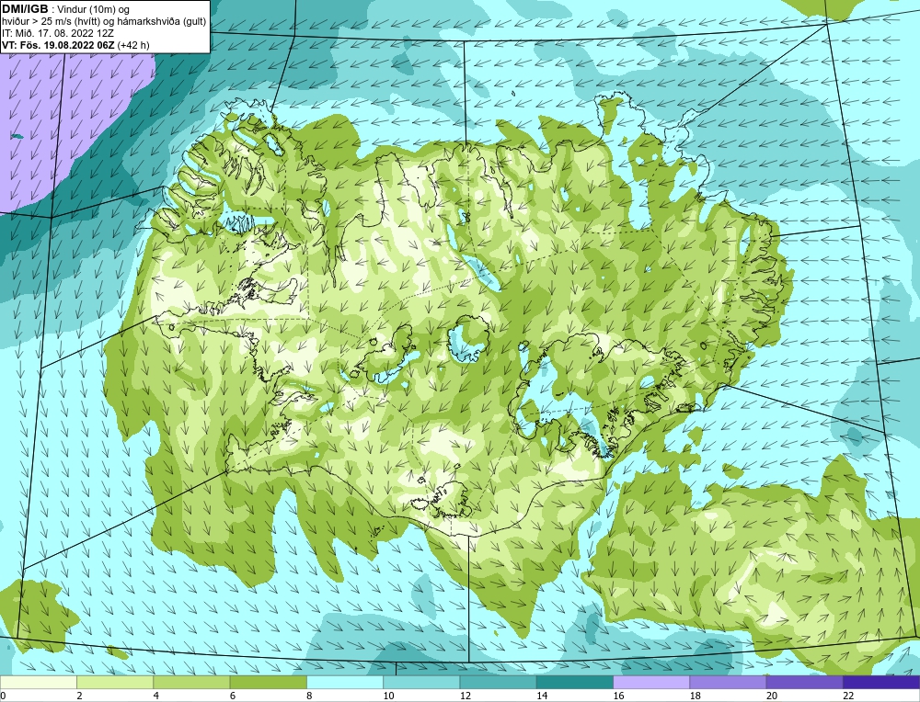Click the legend scale label '20'
The image size is (920, 702).
point(771,696)
